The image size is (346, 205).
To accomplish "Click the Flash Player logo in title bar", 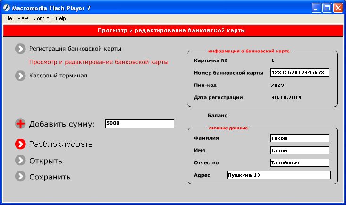I will (x=7, y=8).
